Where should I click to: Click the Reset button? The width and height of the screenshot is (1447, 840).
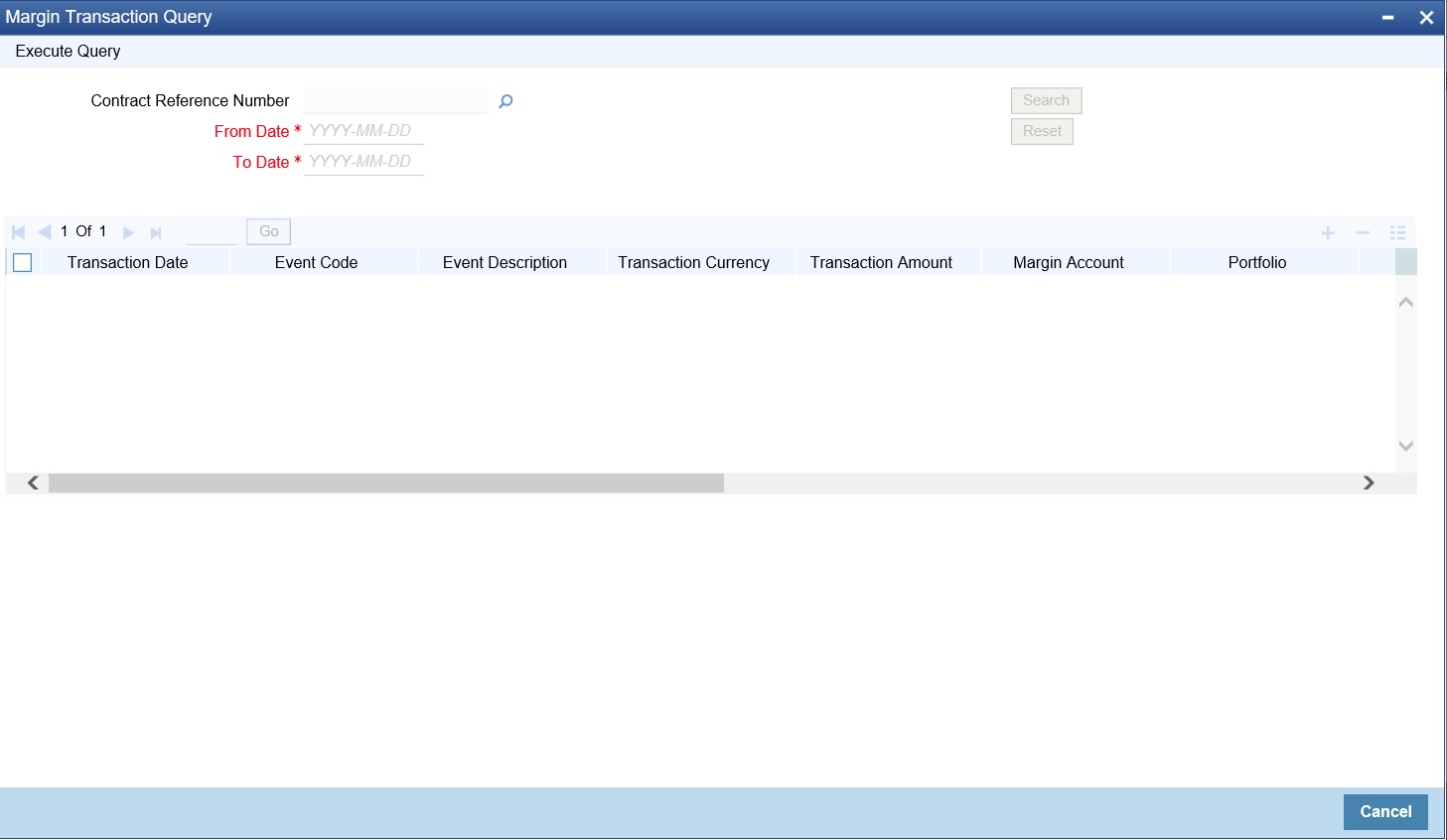pos(1042,131)
